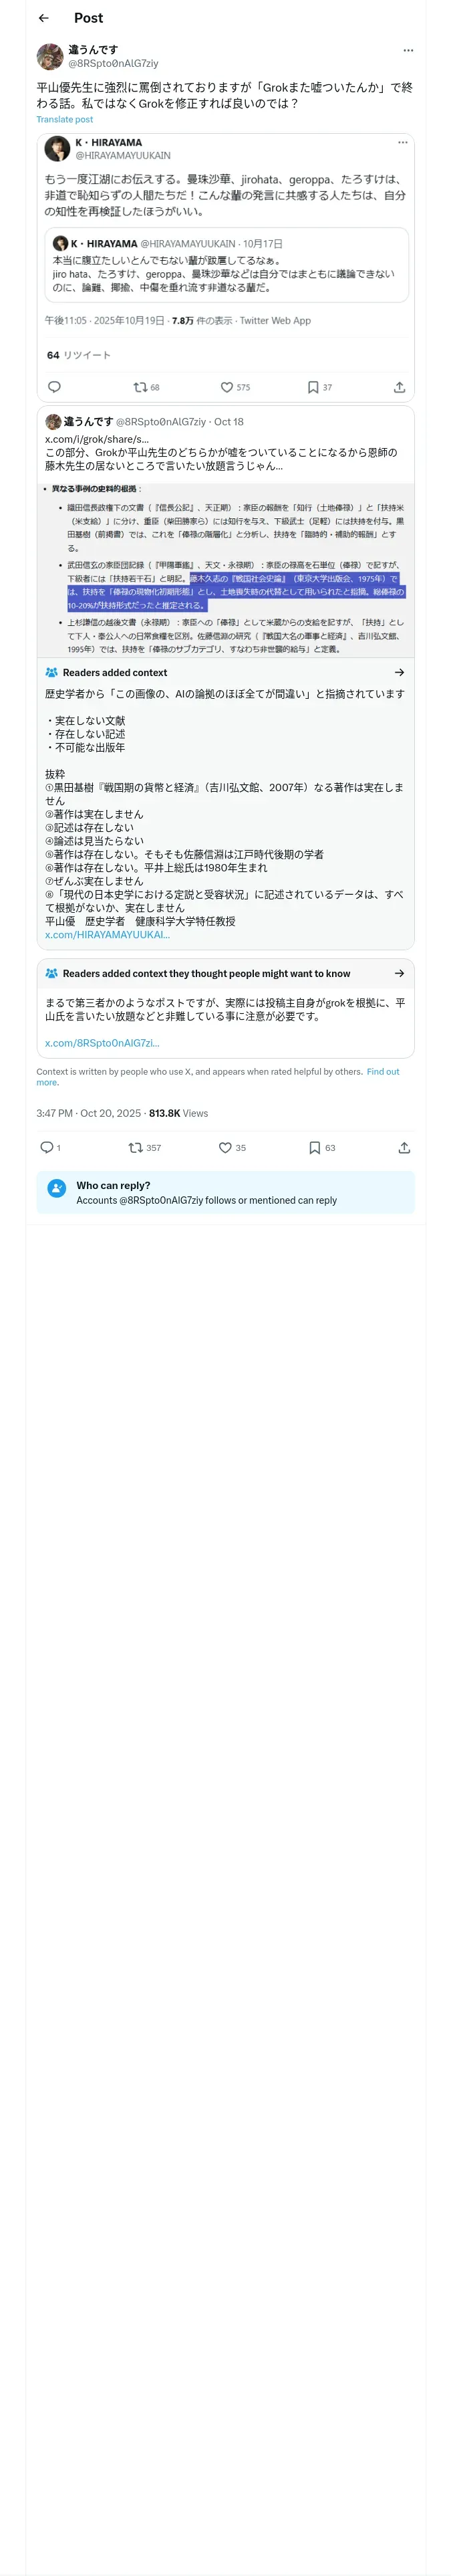
Task: Open the author's profile avatar at top
Action: [50, 56]
